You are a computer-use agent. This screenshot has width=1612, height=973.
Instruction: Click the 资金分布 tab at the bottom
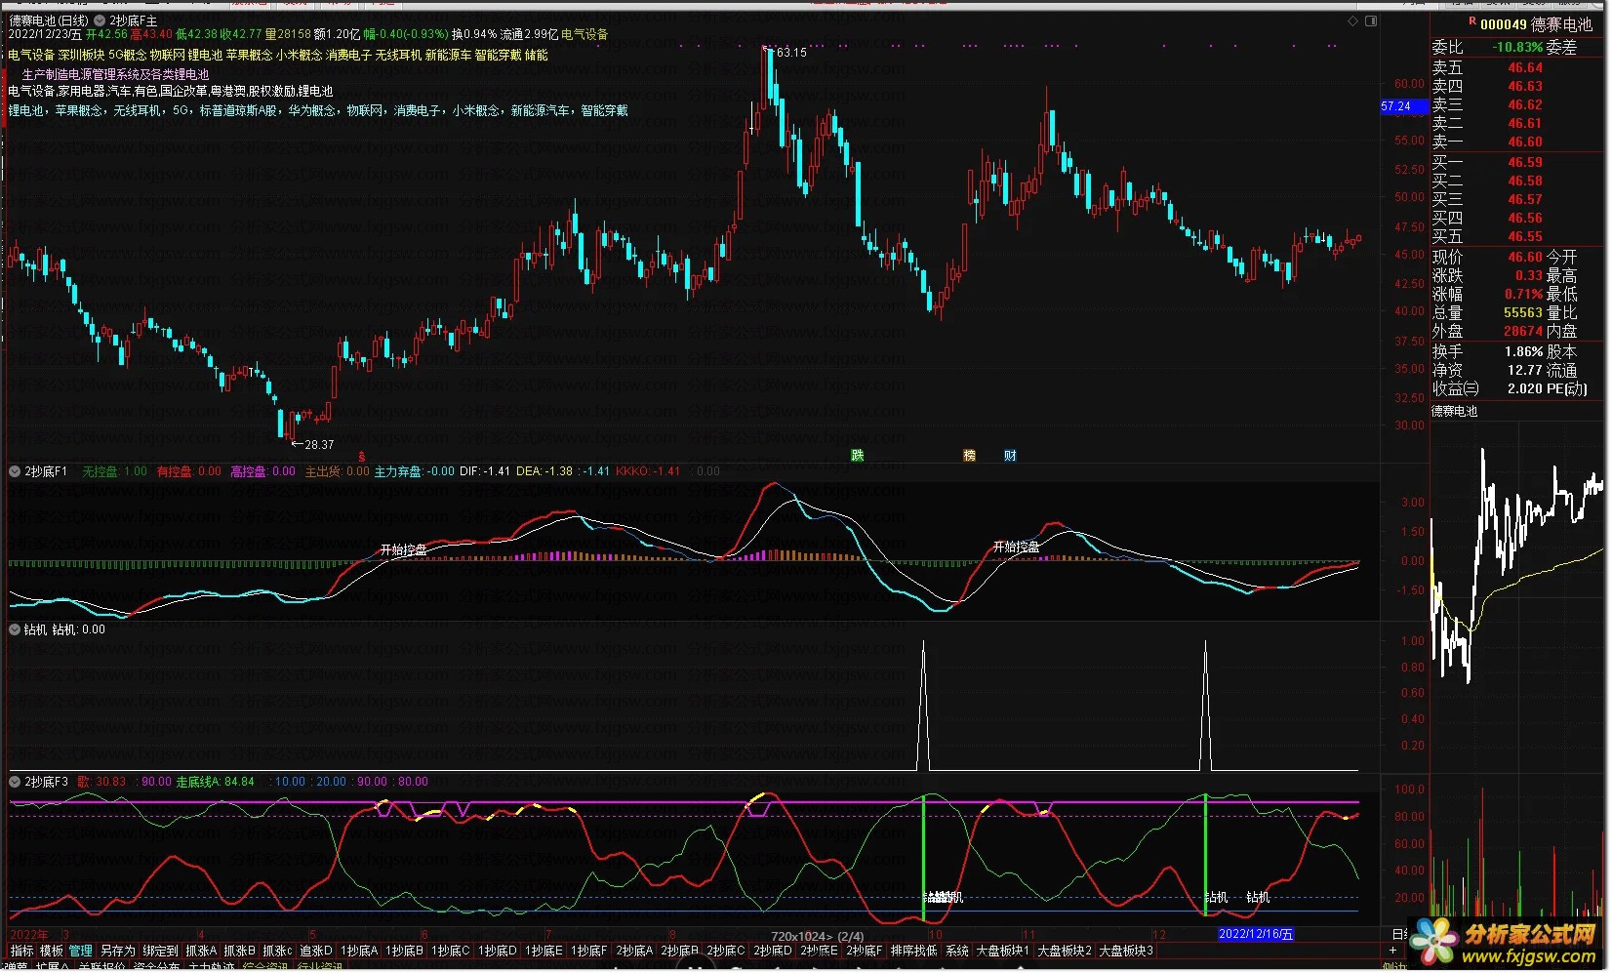tap(156, 967)
